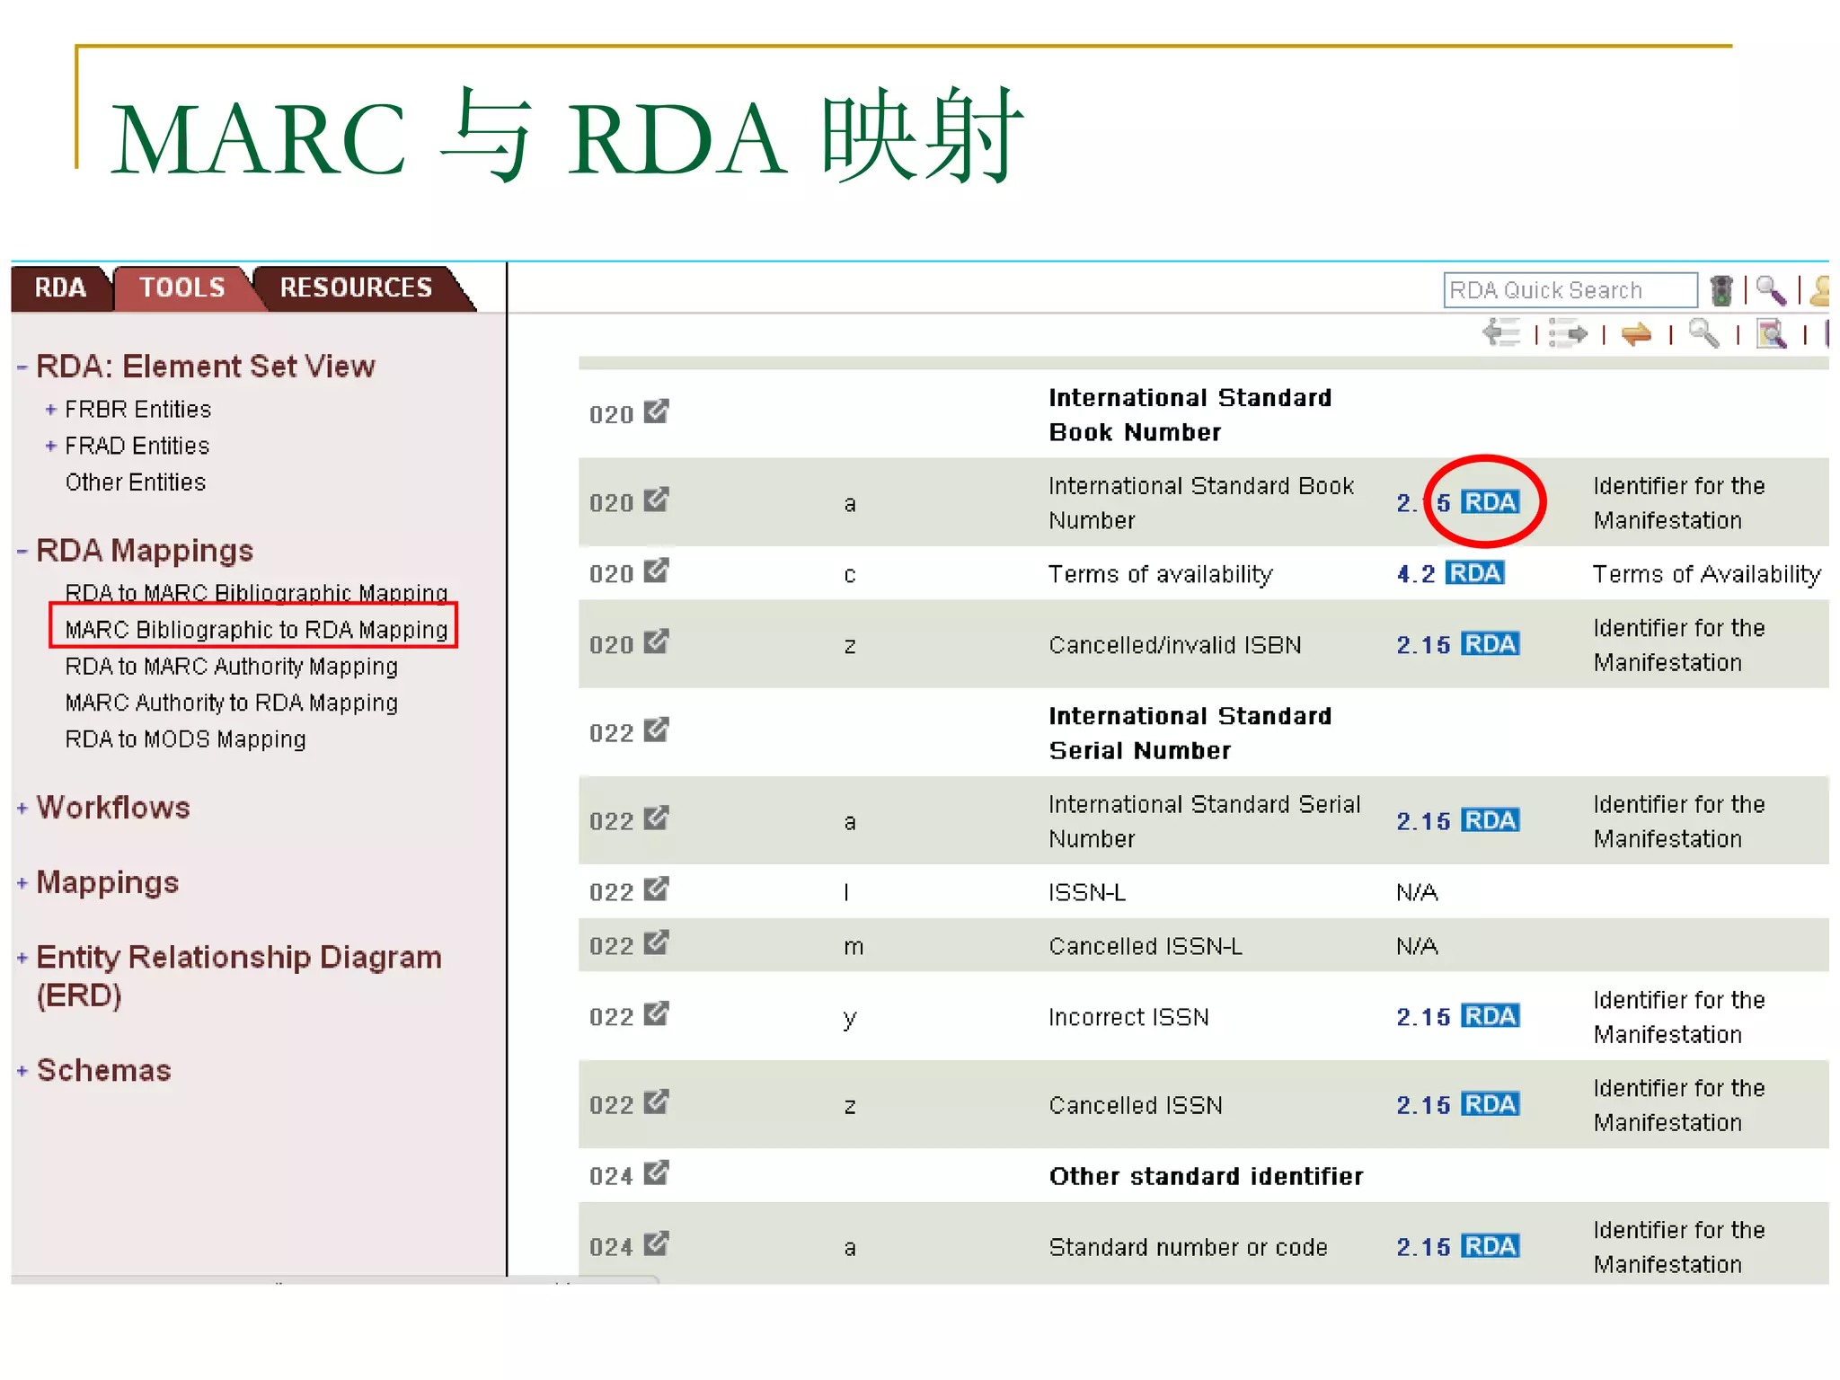Expand the Schemas section
Viewport: 1840px width, 1380px height.
[x=22, y=1071]
